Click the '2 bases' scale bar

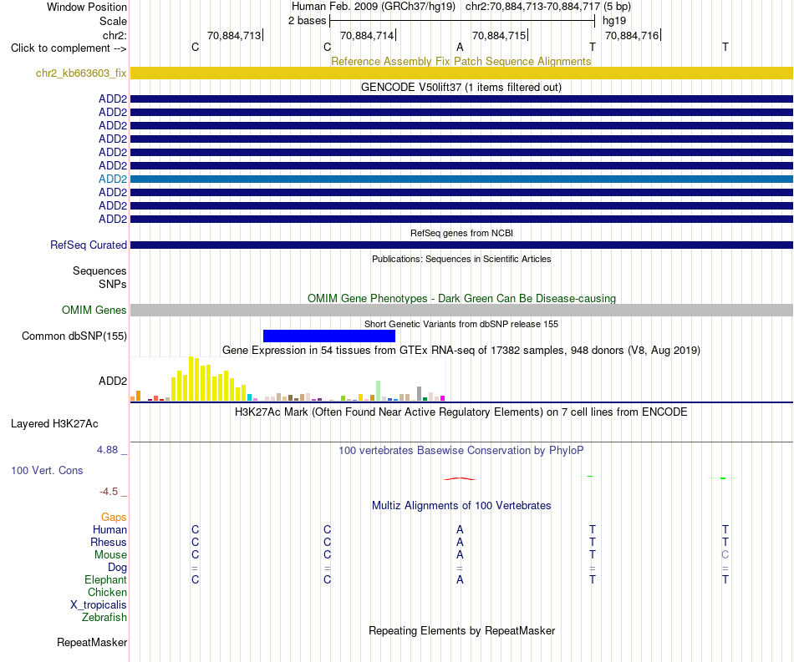coord(462,21)
